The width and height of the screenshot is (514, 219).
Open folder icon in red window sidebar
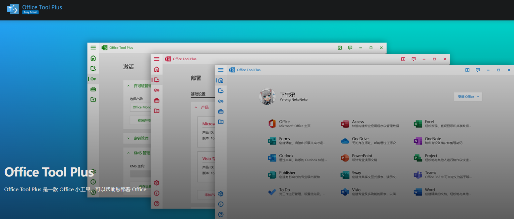tap(157, 111)
